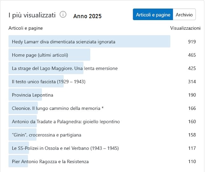This screenshot has width=205, height=172.
Task: Open Pier Antonio Ragozza e la Resistenza
Action: pyautogui.click(x=50, y=162)
